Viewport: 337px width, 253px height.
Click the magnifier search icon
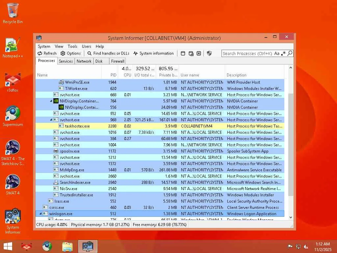[290, 53]
